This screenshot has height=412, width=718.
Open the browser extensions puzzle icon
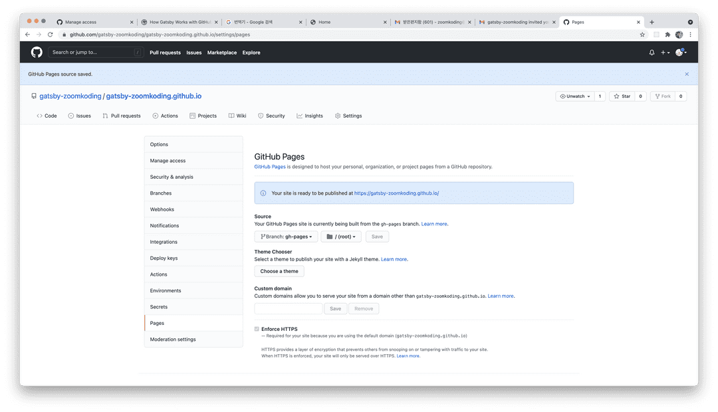pyautogui.click(x=667, y=35)
